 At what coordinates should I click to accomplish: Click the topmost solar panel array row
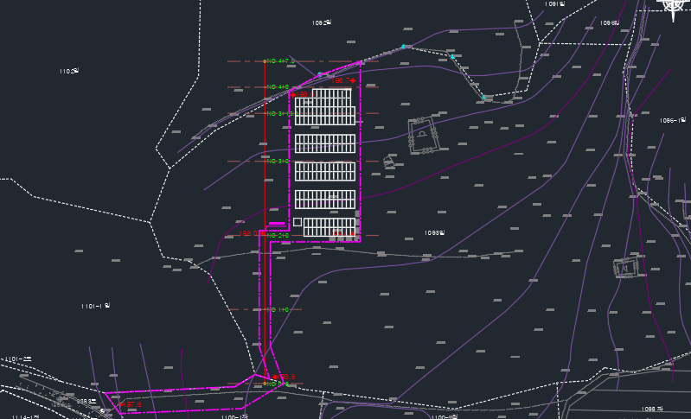[x=325, y=108]
